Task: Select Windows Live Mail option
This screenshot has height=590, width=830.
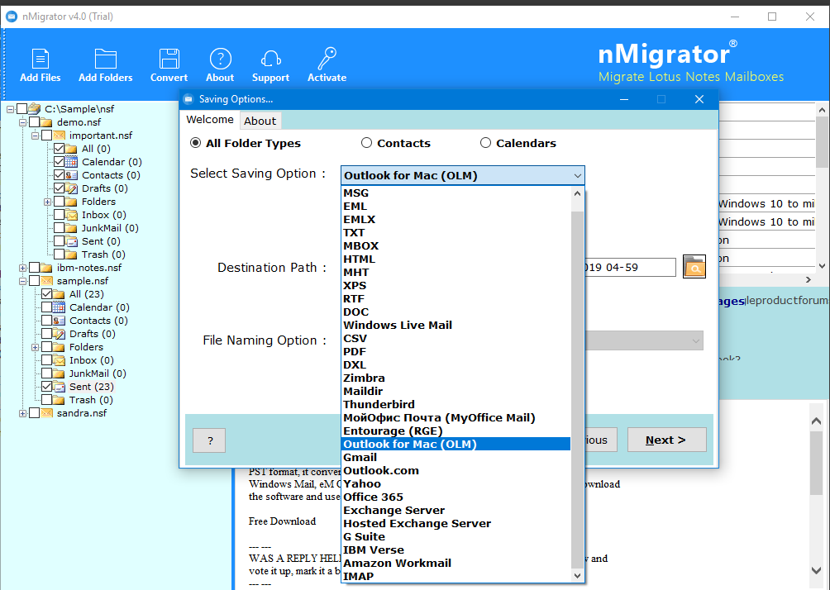Action: 456,325
